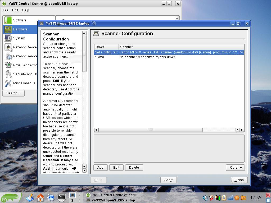This screenshot has height=203, width=271.
Task: Open the Home folder icon in panel
Action: 40,198
